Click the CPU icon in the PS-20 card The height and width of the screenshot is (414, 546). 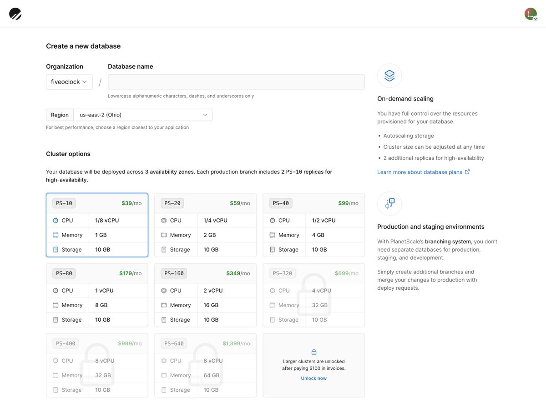(x=164, y=220)
